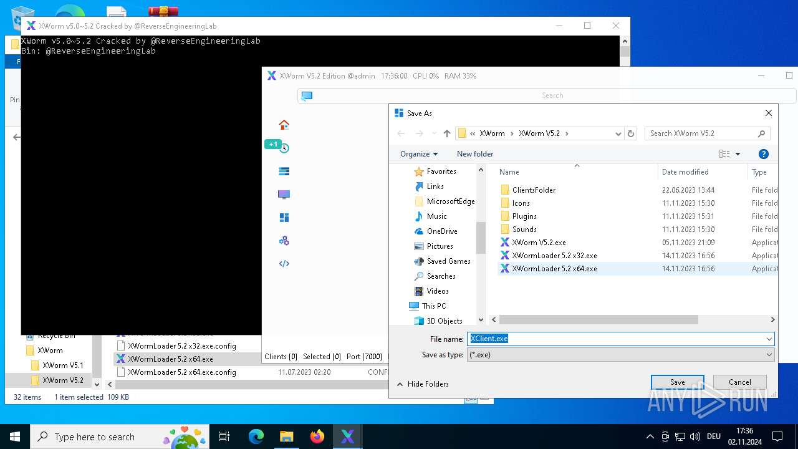
Task: Open the view options dropdown arrow
Action: pos(738,154)
